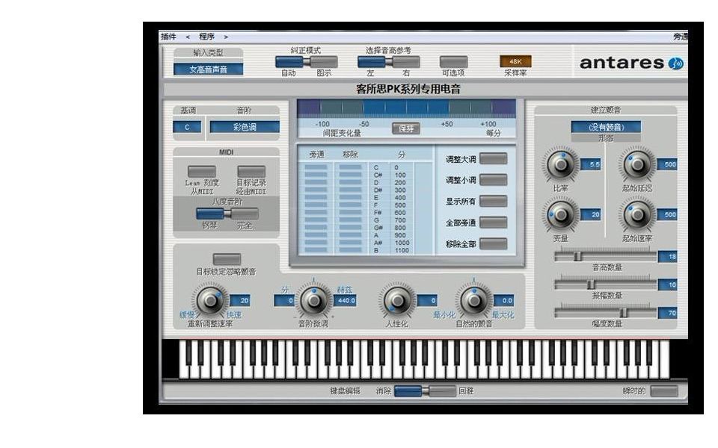Click the 幅度数量 value field showing 70
This screenshot has width=718, height=448.
(668, 313)
